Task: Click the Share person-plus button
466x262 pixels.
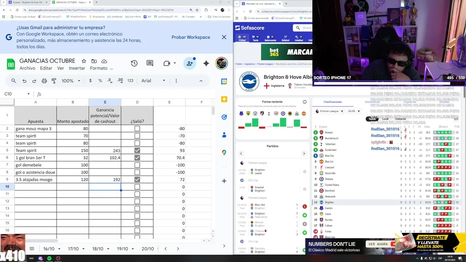Action: pyautogui.click(x=190, y=63)
